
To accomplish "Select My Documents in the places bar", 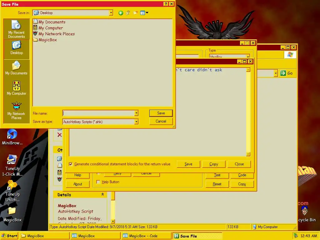I will pyautogui.click(x=16, y=68).
